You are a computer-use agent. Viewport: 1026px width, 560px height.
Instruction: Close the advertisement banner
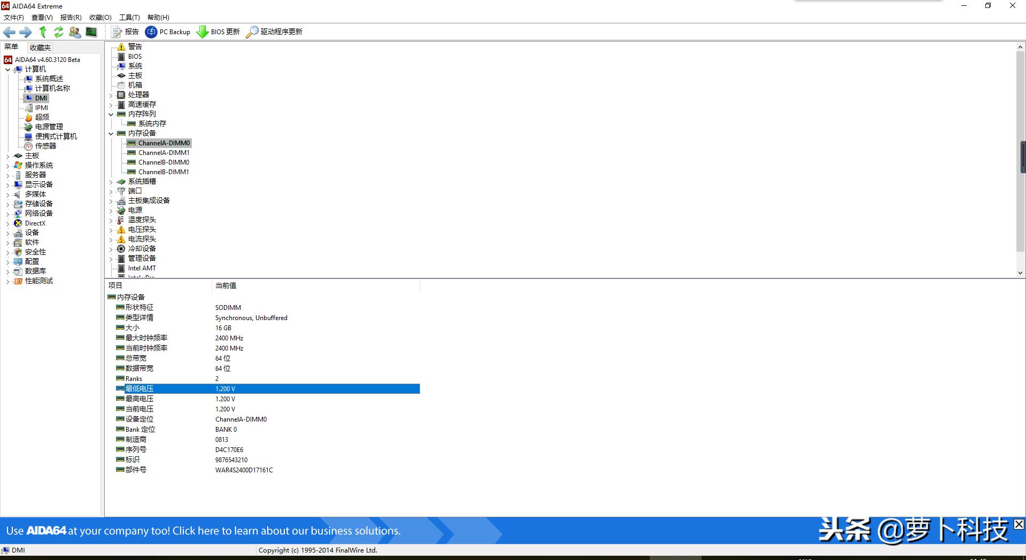click(1019, 524)
